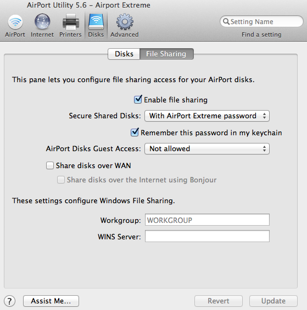Click the Assist Me... button
The image size is (307, 310).
51,301
